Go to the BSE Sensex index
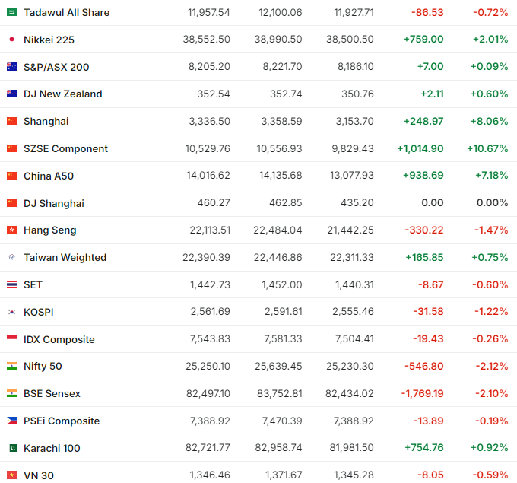517x483 pixels. coord(52,394)
